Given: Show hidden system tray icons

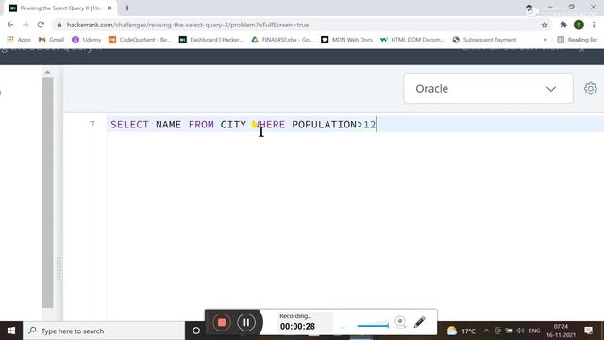Looking at the screenshot, I should (x=486, y=331).
